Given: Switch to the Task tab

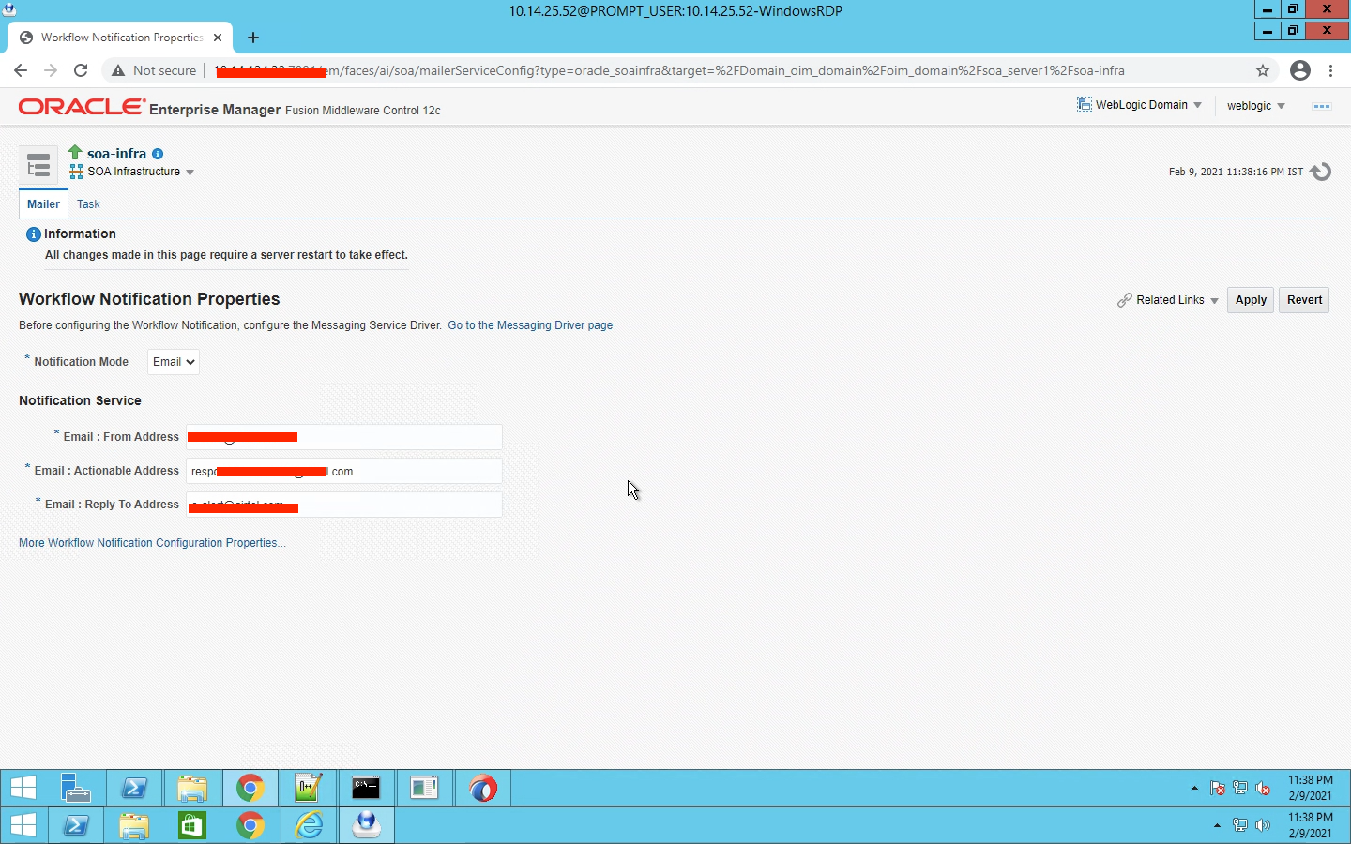Looking at the screenshot, I should point(88,203).
